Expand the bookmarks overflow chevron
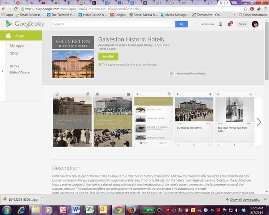 [235, 15]
